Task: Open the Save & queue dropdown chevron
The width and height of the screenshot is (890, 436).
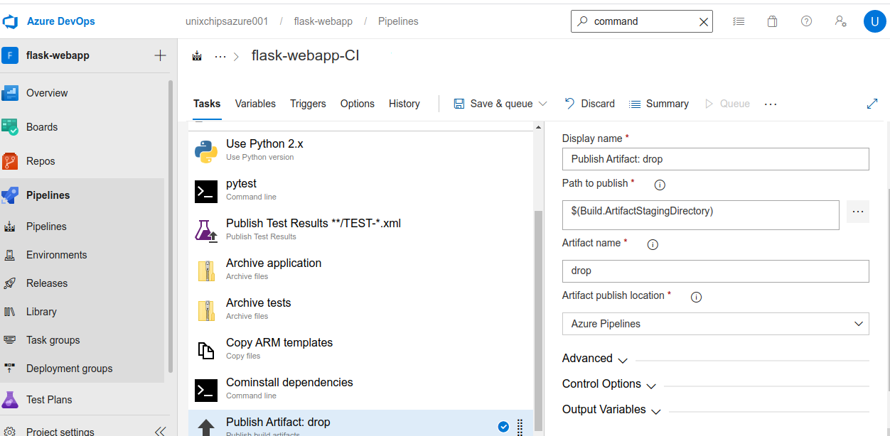Action: click(x=543, y=104)
